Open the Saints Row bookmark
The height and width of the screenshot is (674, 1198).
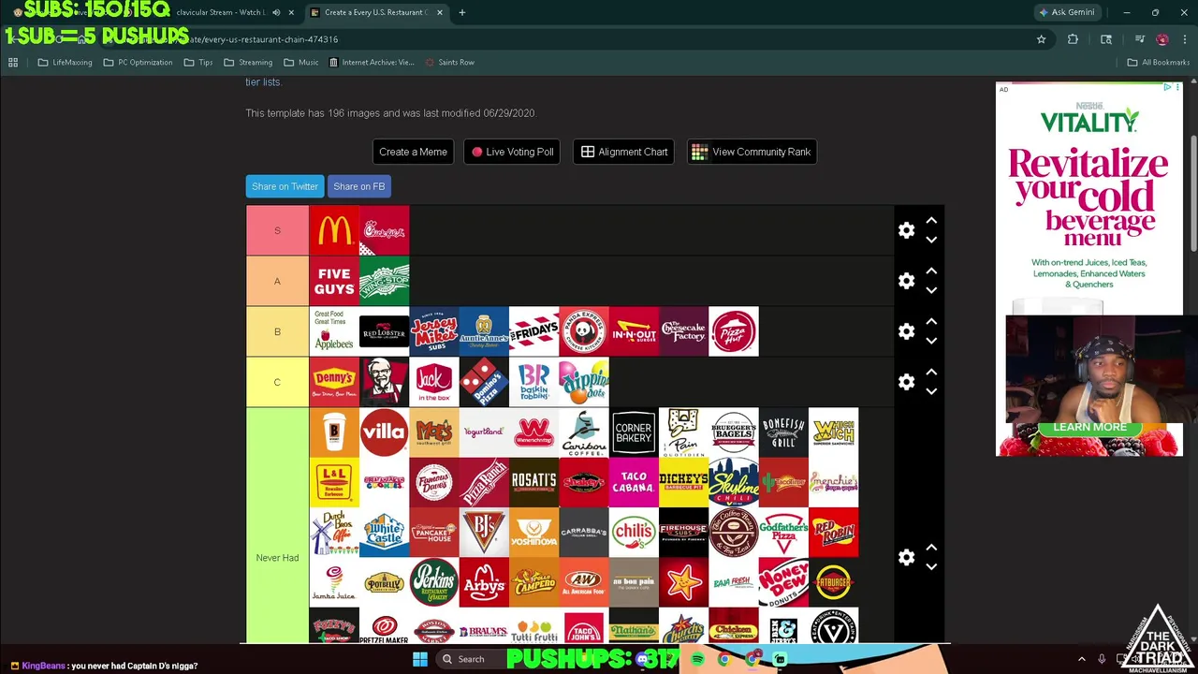click(x=449, y=63)
